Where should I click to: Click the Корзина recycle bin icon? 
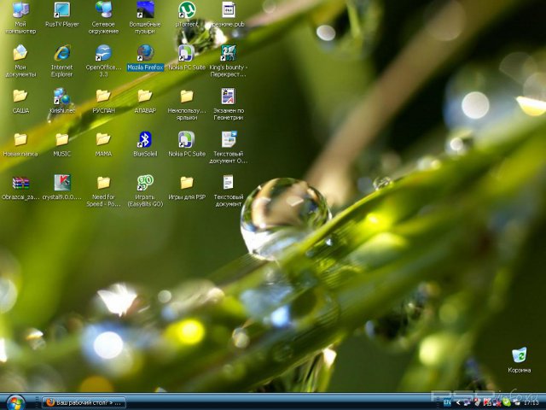click(x=519, y=354)
